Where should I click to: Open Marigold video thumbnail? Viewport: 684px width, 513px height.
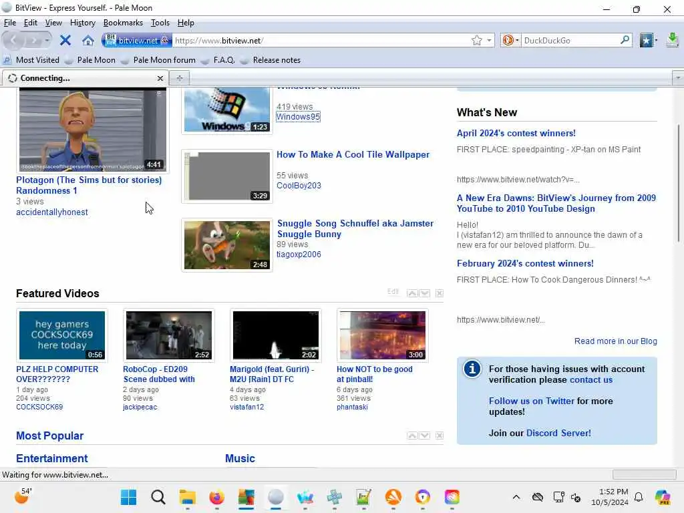[276, 335]
